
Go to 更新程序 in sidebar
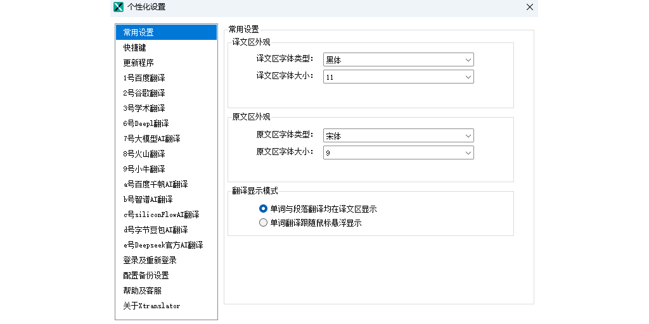pos(139,63)
